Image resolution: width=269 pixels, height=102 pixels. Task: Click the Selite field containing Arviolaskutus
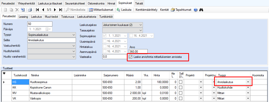point(51,40)
